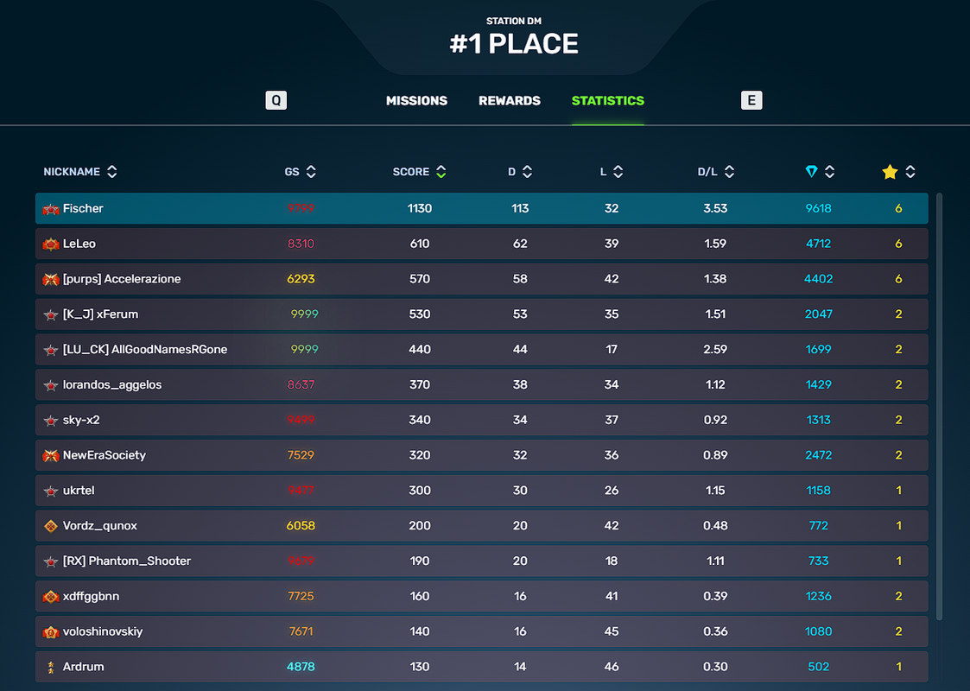This screenshot has height=691, width=970.
Task: Click NewEraSociety's crystal count 2472
Action: click(x=819, y=455)
